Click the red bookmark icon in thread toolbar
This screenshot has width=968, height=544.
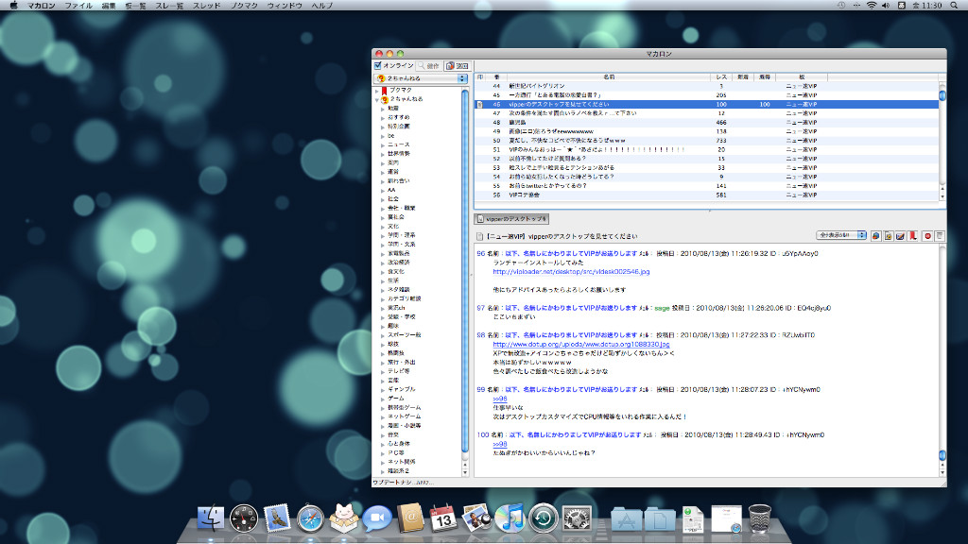pos(912,235)
